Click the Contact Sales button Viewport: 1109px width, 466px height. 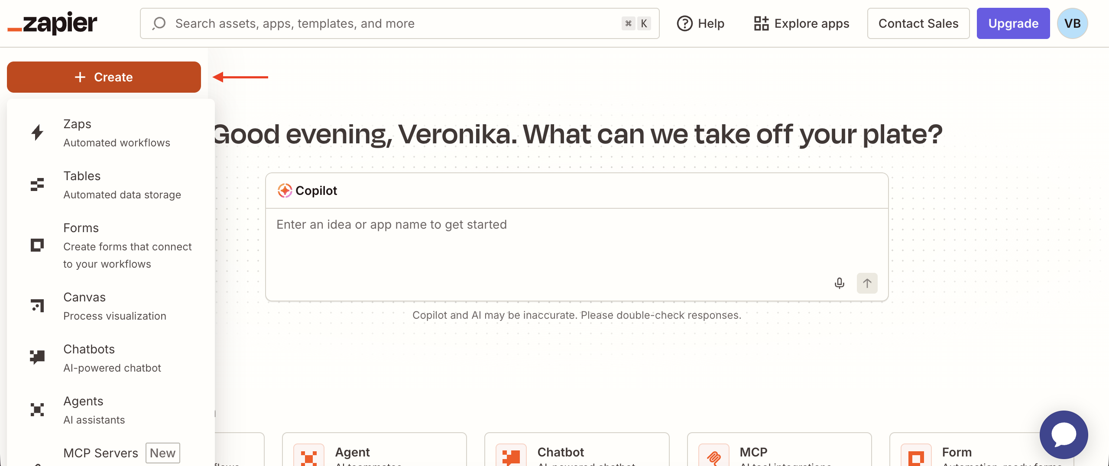[x=918, y=23]
